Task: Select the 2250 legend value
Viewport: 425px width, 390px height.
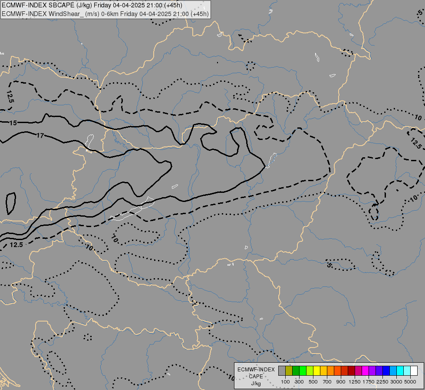Action: point(382,382)
